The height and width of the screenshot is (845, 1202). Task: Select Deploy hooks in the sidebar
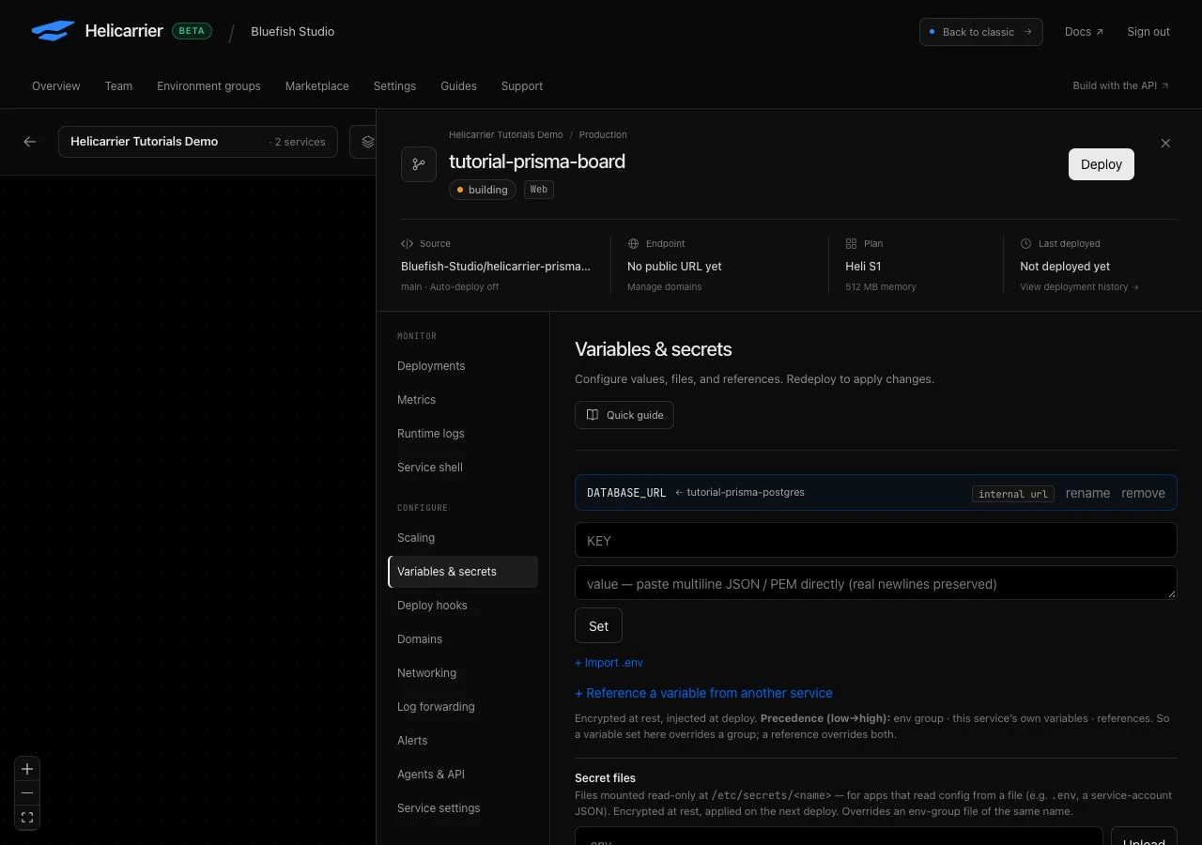[432, 606]
